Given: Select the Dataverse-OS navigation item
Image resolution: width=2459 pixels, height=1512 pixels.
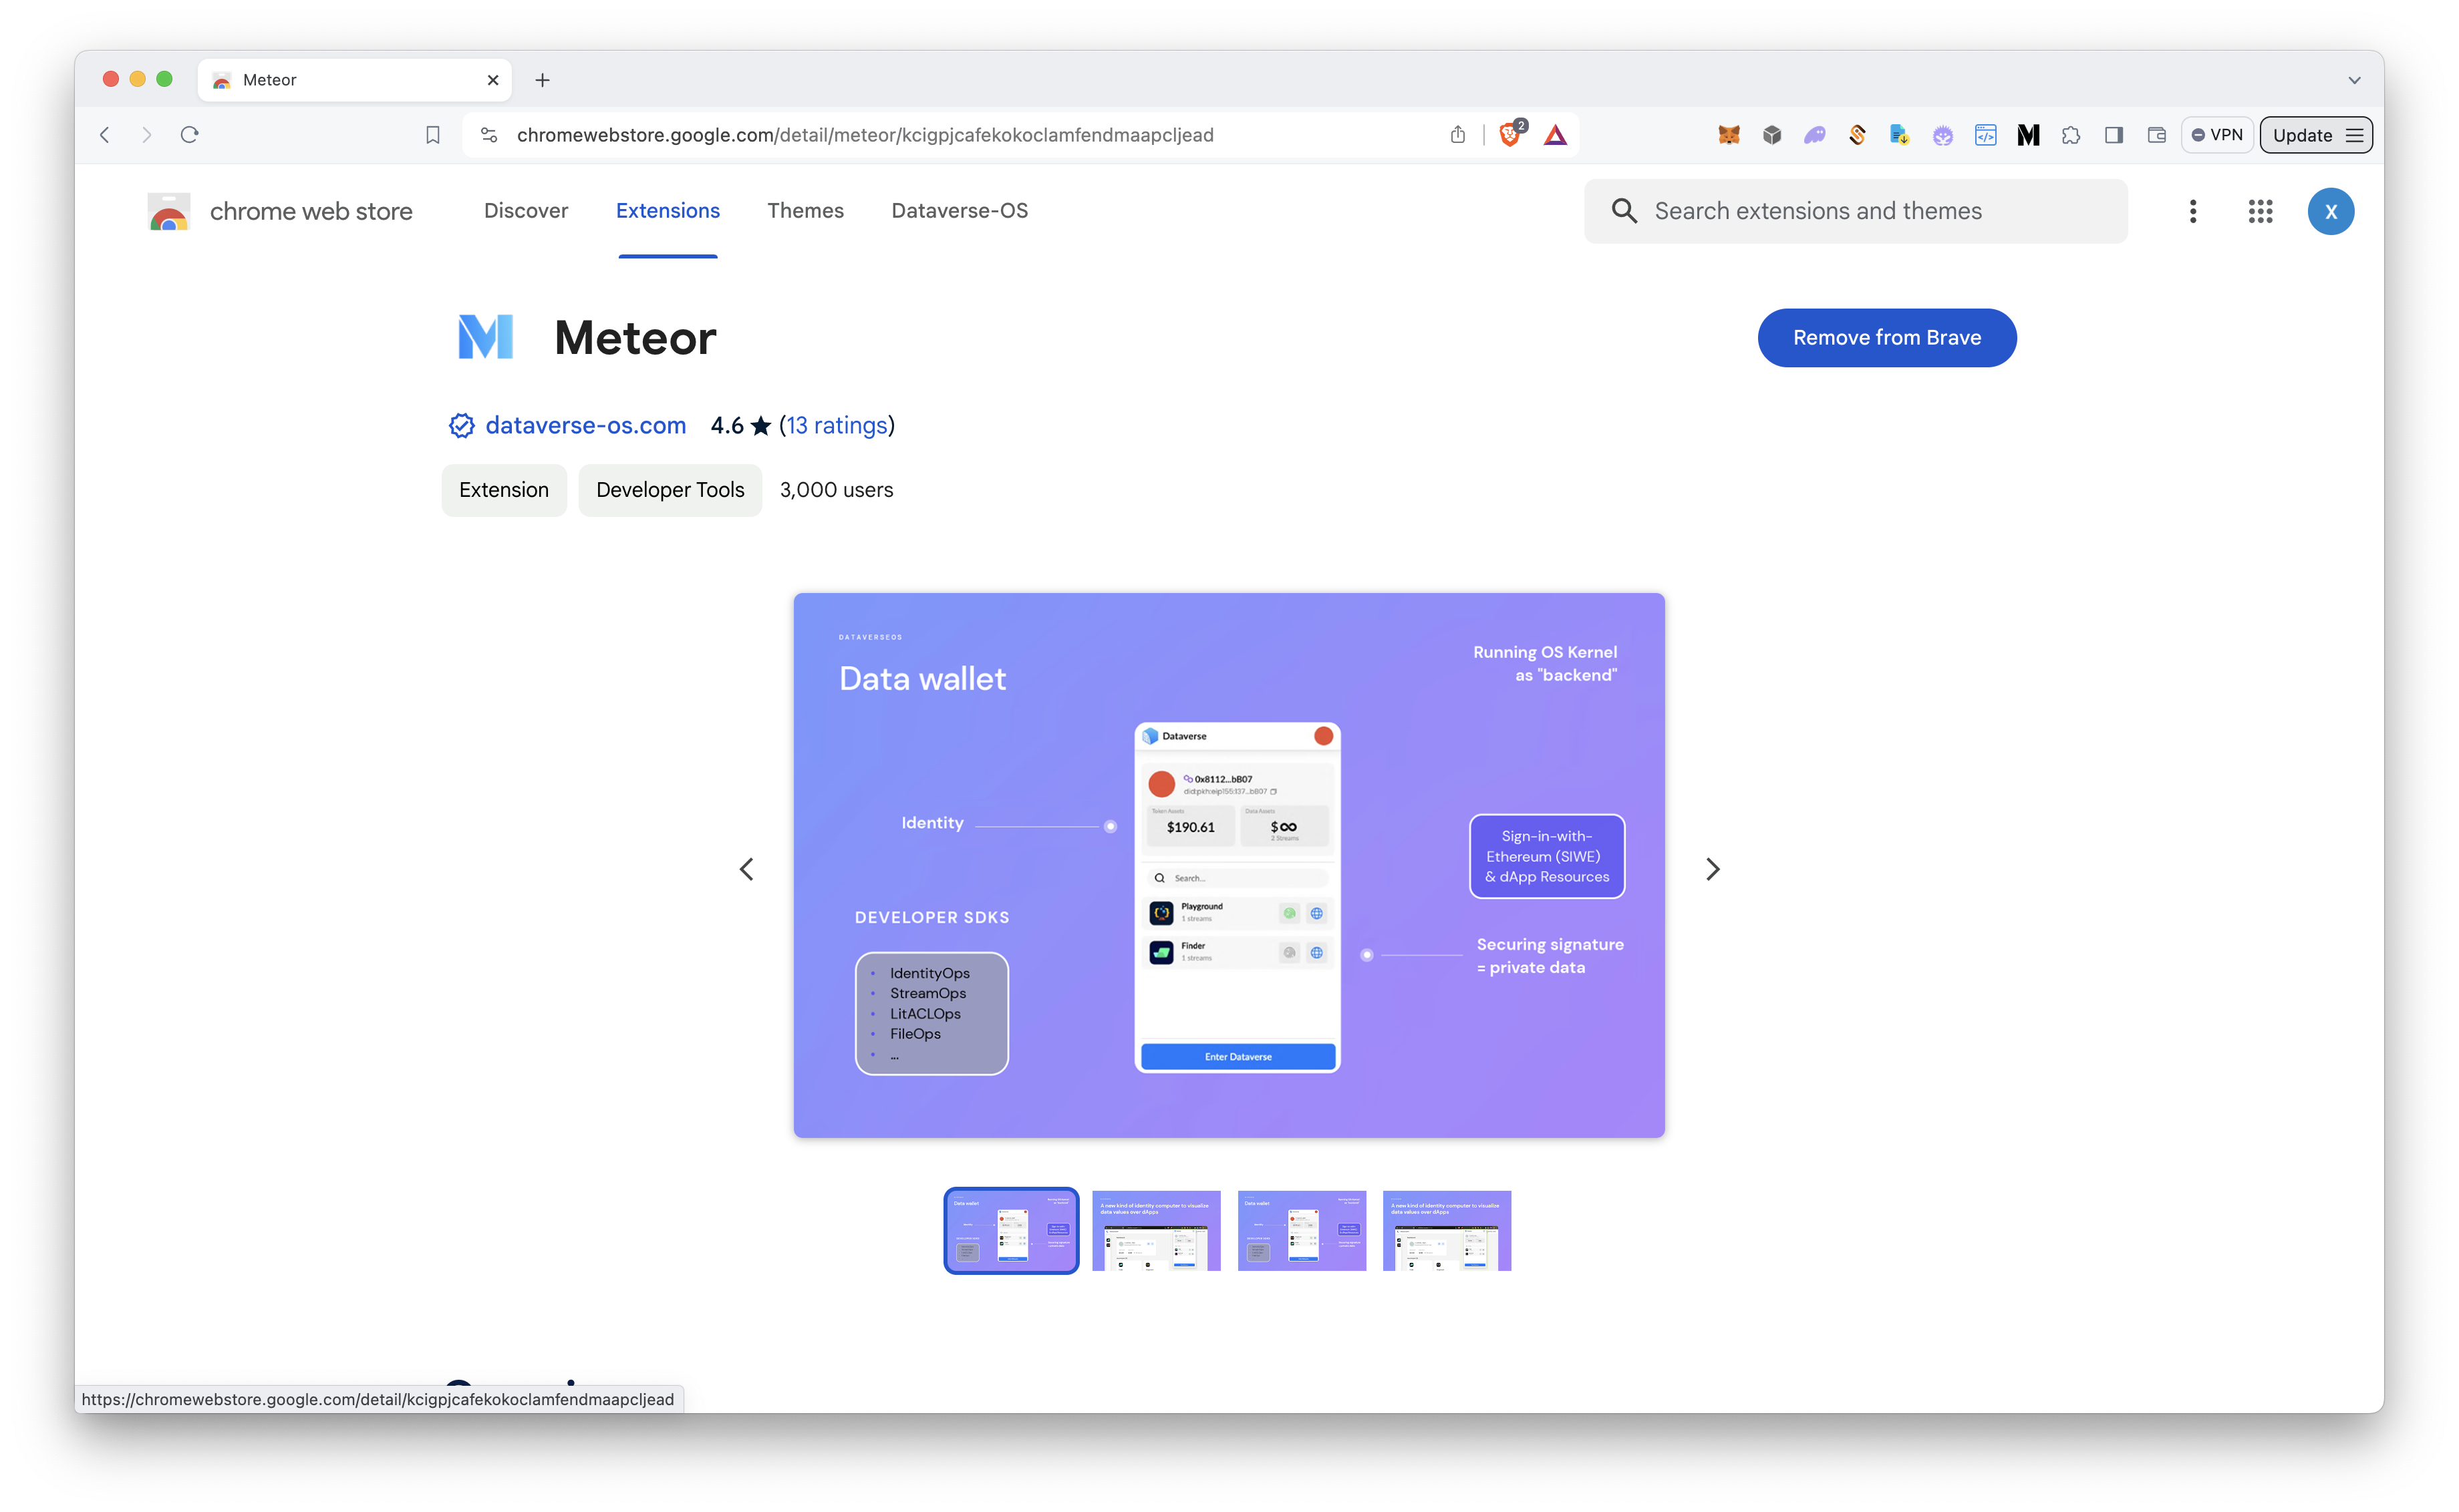Looking at the screenshot, I should click(958, 211).
